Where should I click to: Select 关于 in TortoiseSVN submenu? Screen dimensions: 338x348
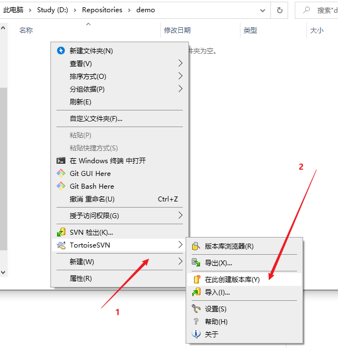(x=244, y=334)
